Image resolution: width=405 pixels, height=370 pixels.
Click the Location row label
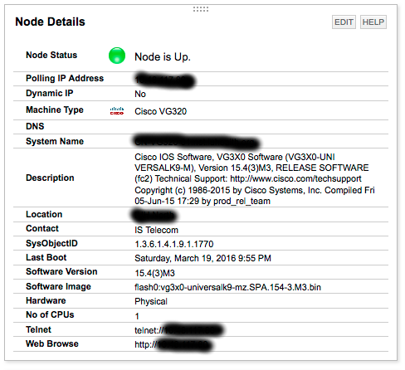[x=44, y=214]
